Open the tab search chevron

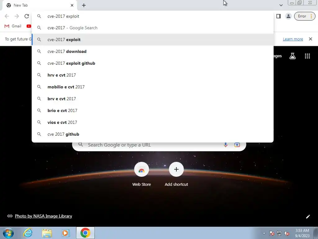pos(281,5)
